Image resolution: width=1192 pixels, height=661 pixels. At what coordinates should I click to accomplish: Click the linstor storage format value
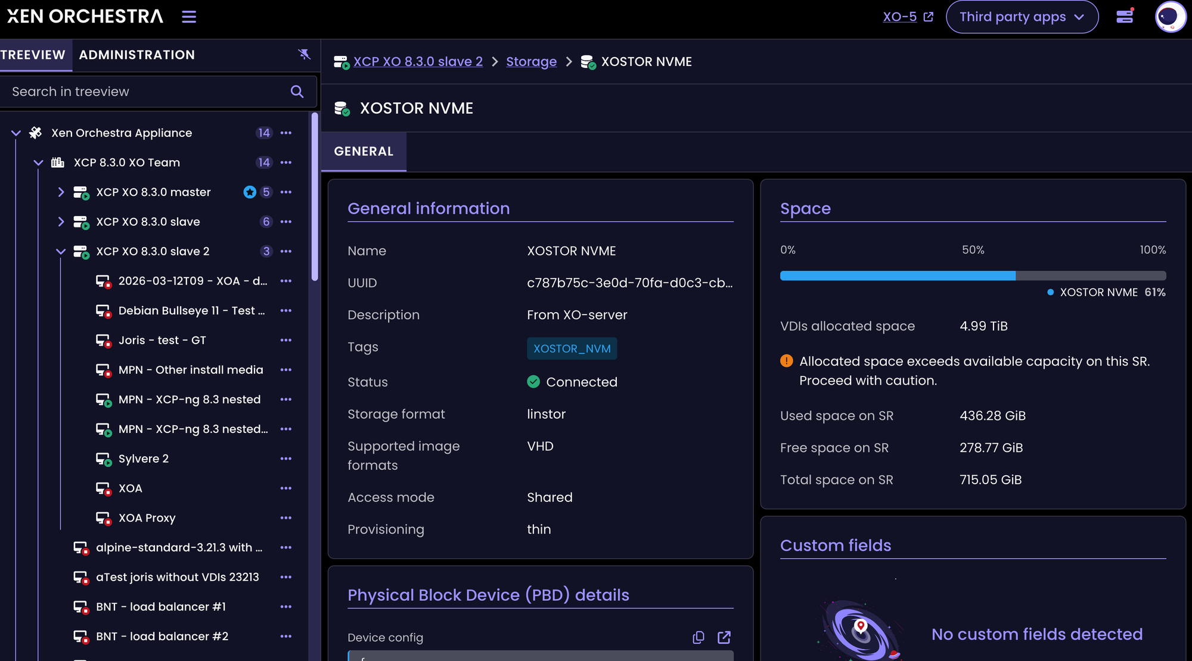[x=546, y=414]
